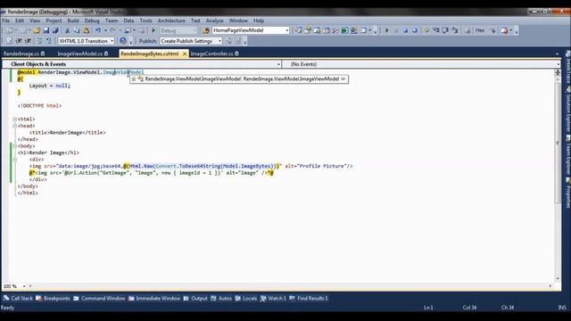Undo last edit with Undo icon
571x321 pixels.
(x=98, y=30)
